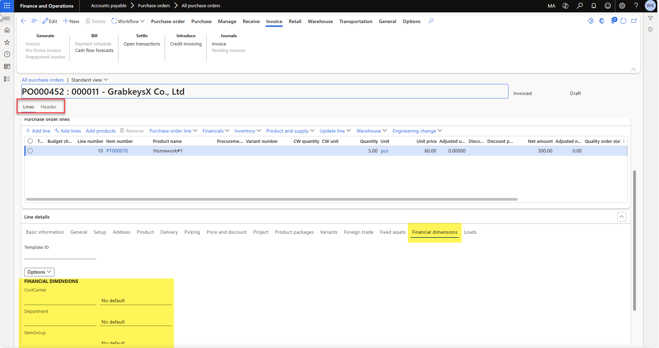The height and width of the screenshot is (348, 659).
Task: Open Recent clock icon in sidebar
Action: 7,54
